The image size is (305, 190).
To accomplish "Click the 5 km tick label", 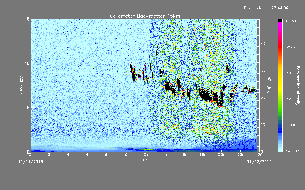I will (x=28, y=108).
